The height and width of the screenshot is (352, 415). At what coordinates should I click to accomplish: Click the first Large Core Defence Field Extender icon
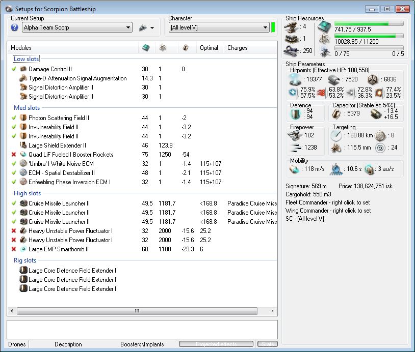point(23,271)
